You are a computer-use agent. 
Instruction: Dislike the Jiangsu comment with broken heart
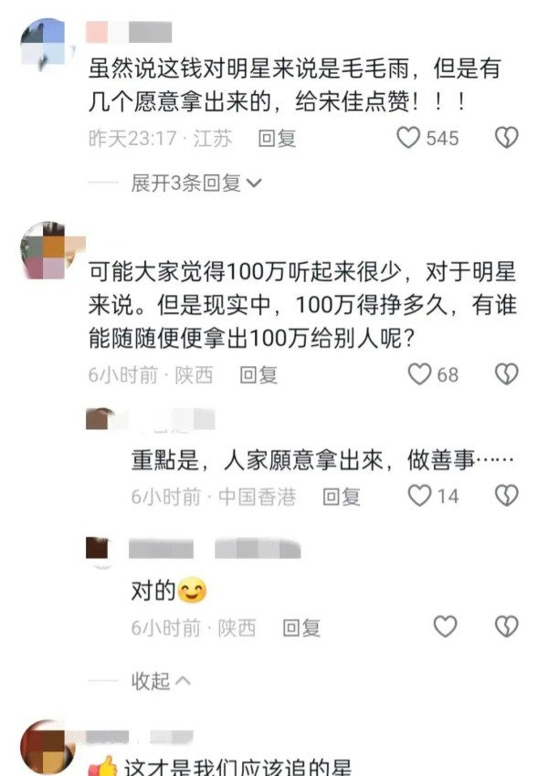[x=506, y=138]
